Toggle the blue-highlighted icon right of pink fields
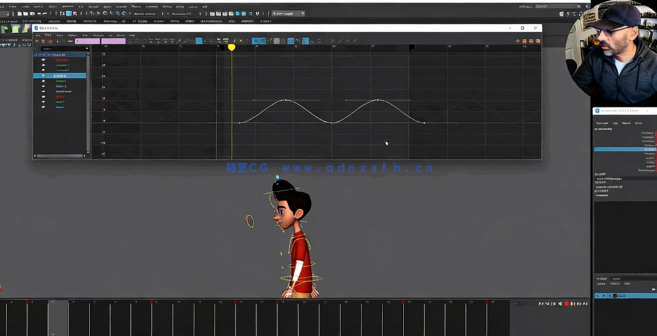Screen dimensions: 657x336 point(199,41)
